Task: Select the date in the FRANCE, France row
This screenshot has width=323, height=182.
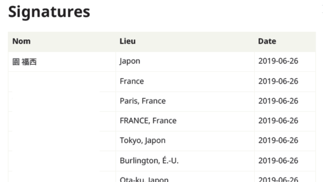Action: click(278, 121)
